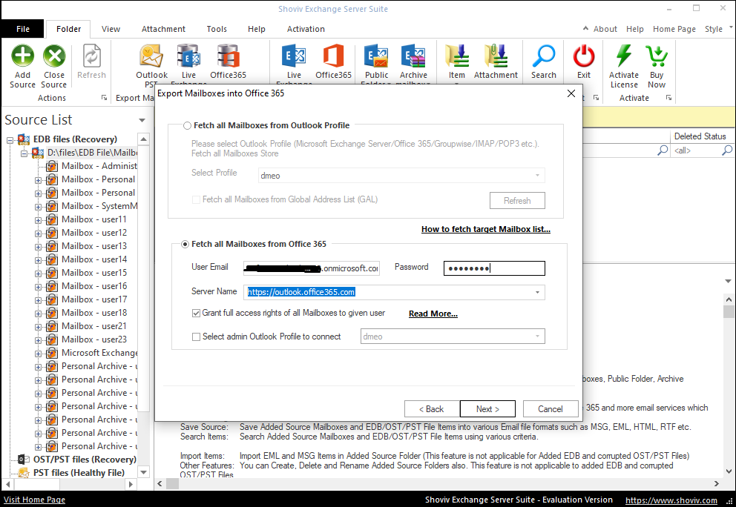This screenshot has width=736, height=507.
Task: Click the Close Source icon
Action: pos(54,56)
